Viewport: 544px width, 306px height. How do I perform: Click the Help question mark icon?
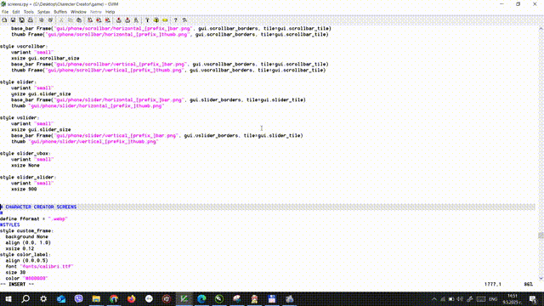(x=176, y=20)
